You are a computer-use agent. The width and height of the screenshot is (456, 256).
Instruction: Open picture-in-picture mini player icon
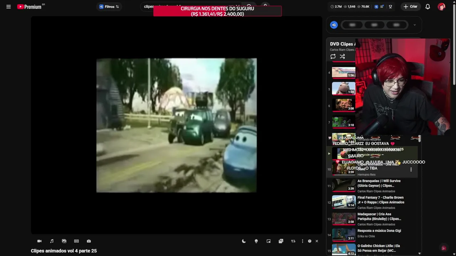pos(269,241)
